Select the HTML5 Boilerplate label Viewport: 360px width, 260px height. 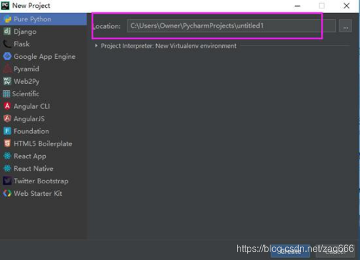pos(43,143)
